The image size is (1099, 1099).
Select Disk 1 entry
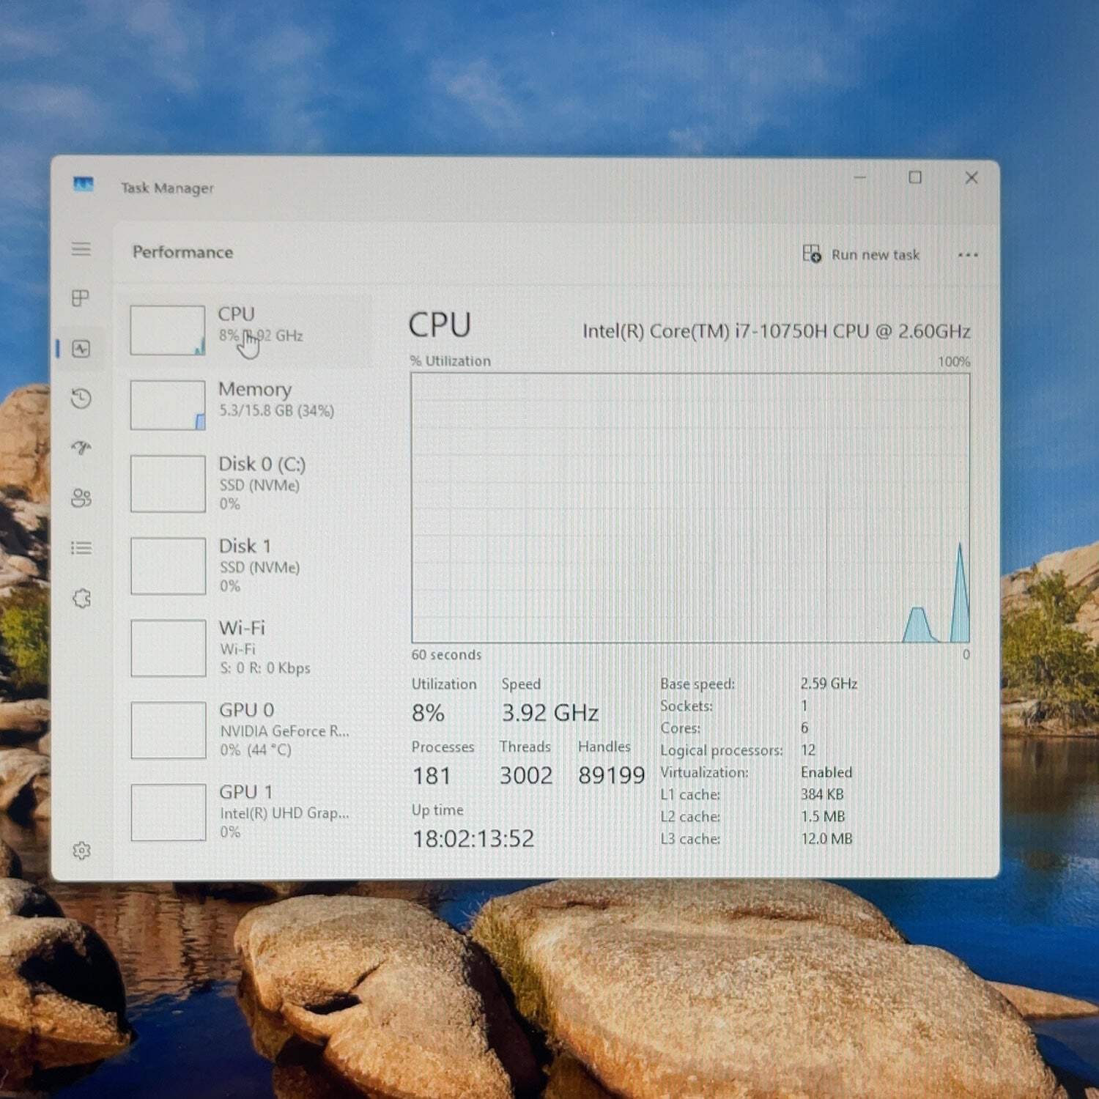pyautogui.click(x=246, y=566)
